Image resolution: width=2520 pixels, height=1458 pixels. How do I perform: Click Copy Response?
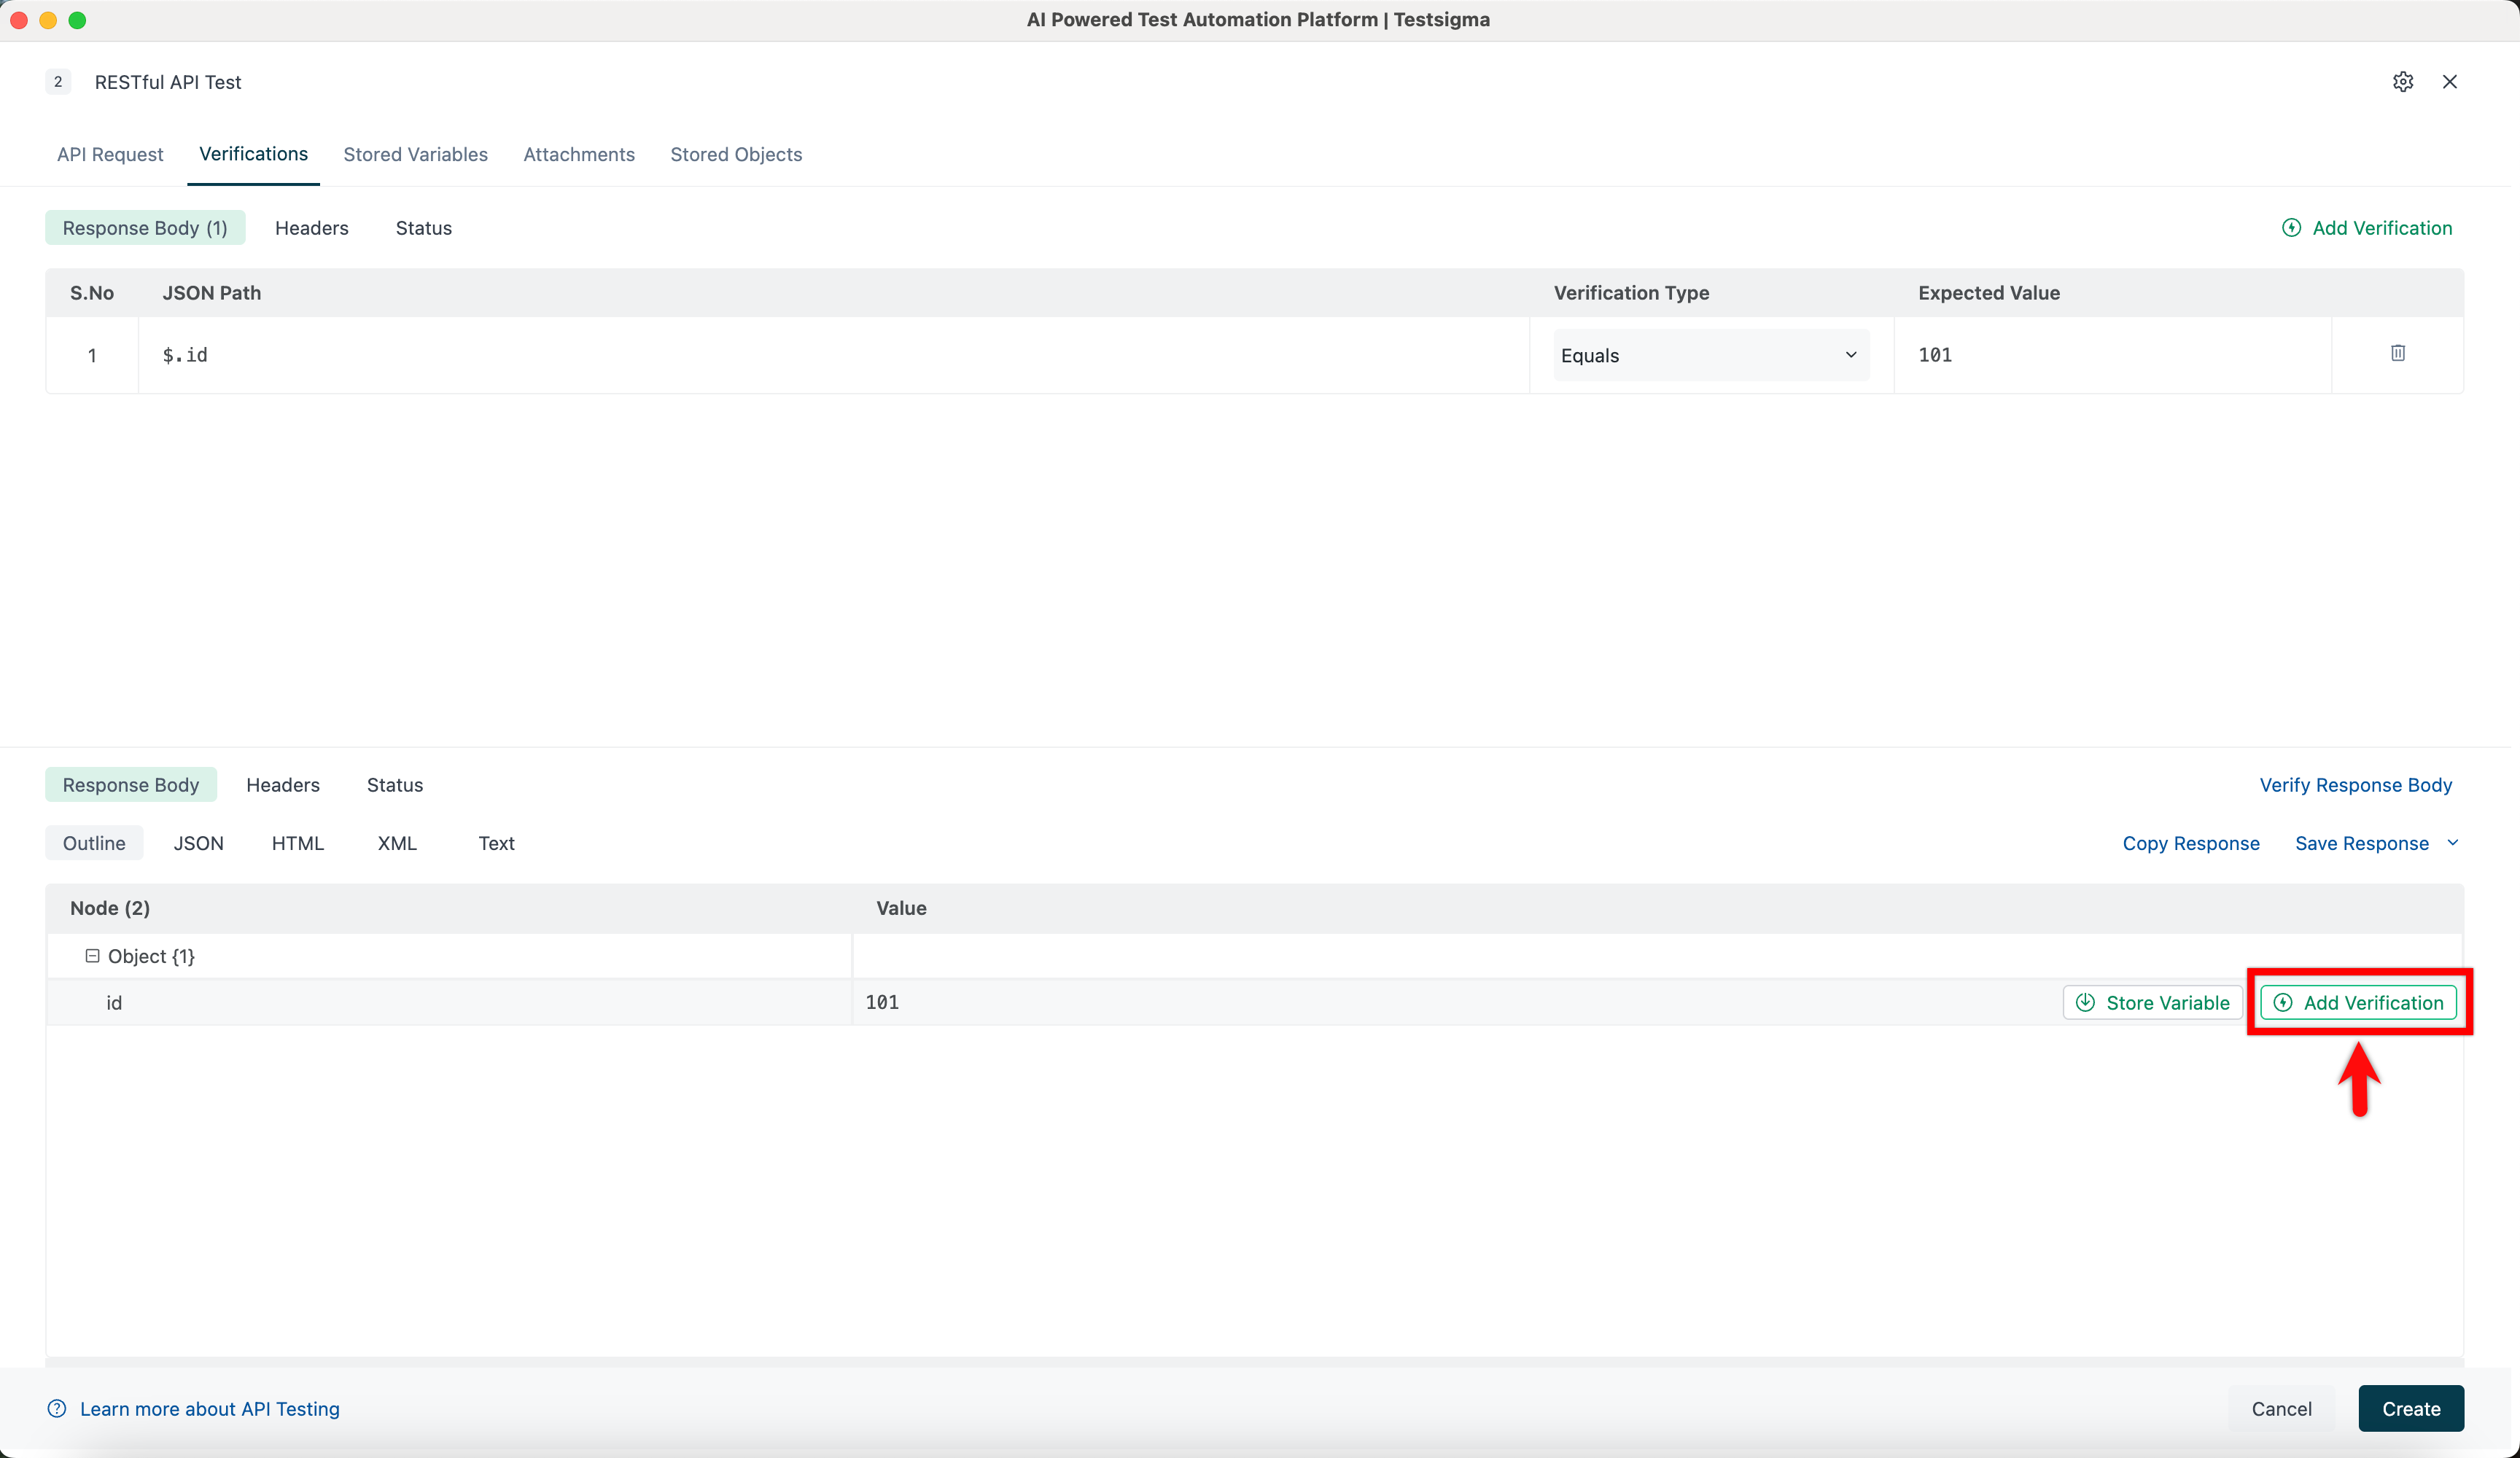(2190, 843)
